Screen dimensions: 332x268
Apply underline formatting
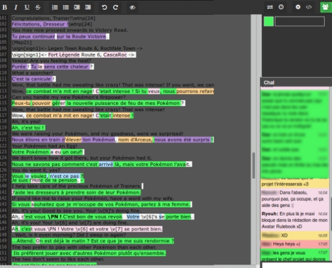coord(27,7)
